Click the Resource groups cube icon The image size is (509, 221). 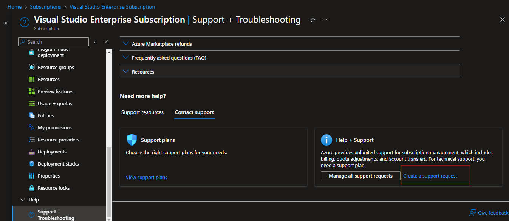32,67
